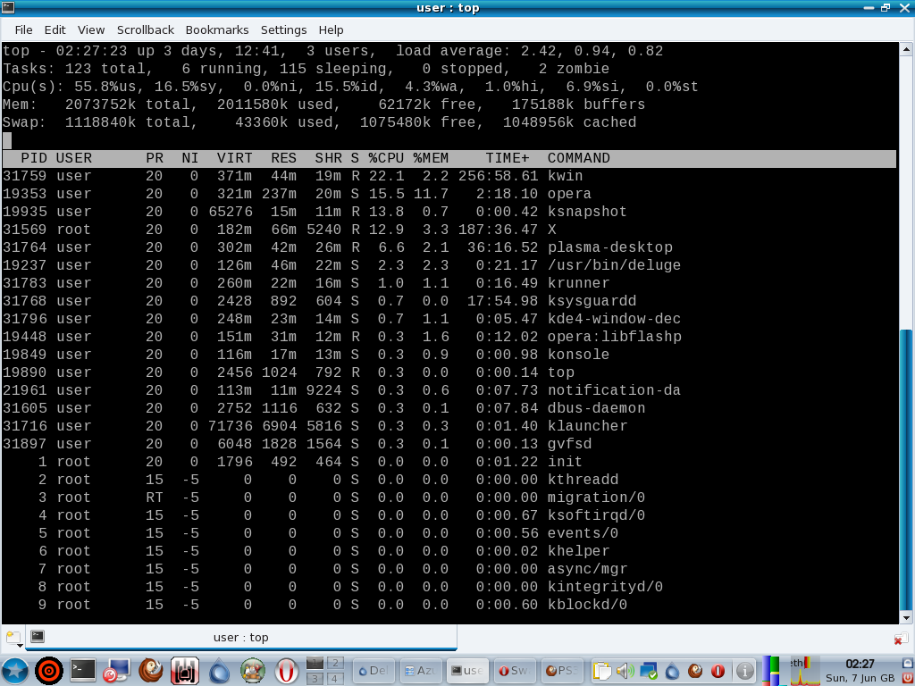
Task: Click the '%MEM' column header
Action: 431,158
